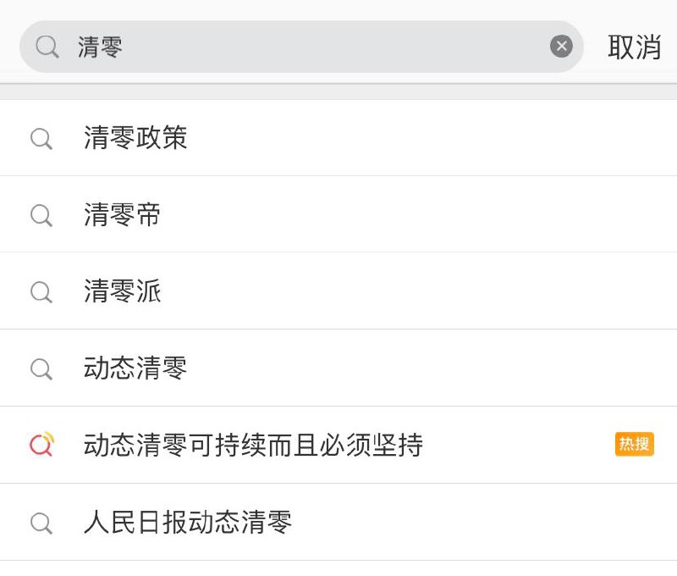677x576 pixels.
Task: Click the magnifier icon inside the search bar
Action: coord(47,47)
